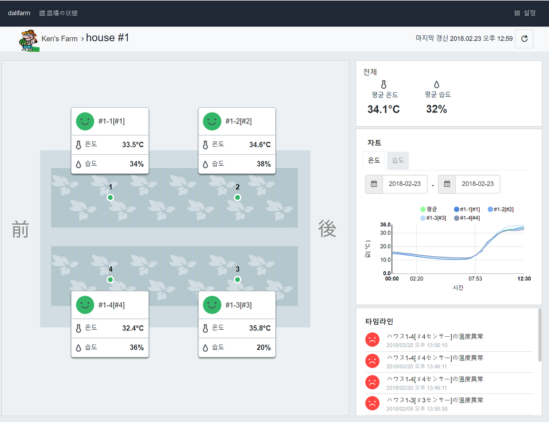Open the 설정 settings menu
Screen dimensions: 549x422
click(525, 13)
